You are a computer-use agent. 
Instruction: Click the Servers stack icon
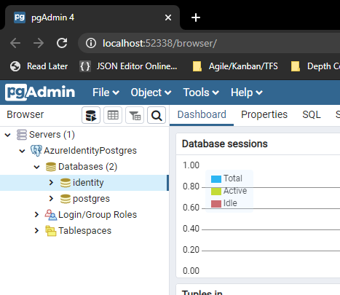click(x=22, y=135)
